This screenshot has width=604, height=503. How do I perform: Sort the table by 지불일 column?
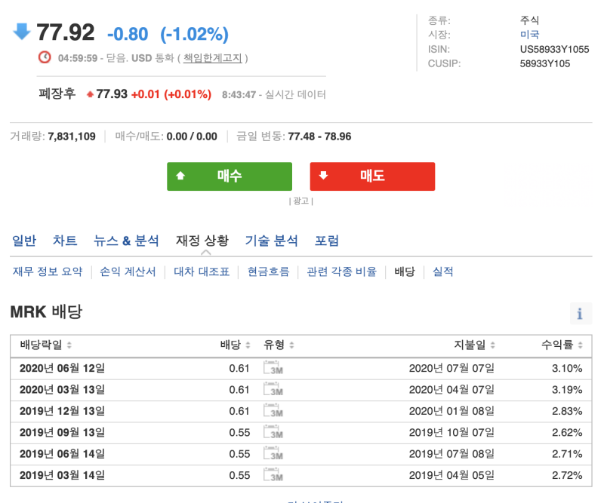coord(493,345)
